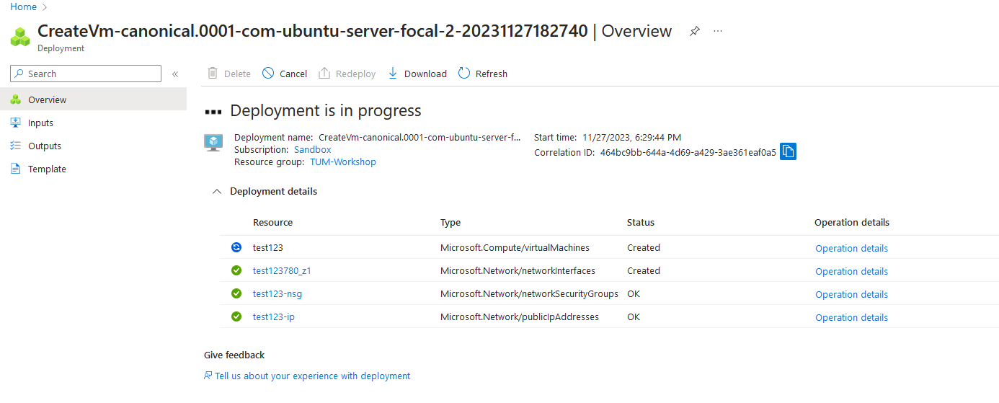Click the Inputs sidebar icon
Image resolution: width=999 pixels, height=403 pixels.
coord(16,123)
